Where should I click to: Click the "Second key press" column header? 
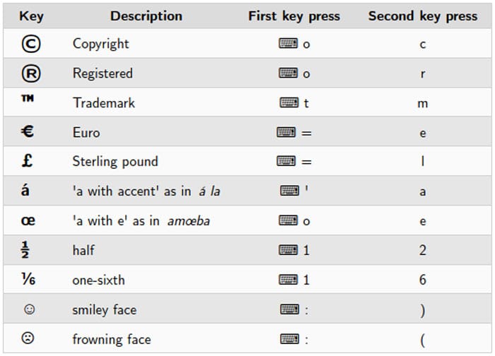click(422, 16)
